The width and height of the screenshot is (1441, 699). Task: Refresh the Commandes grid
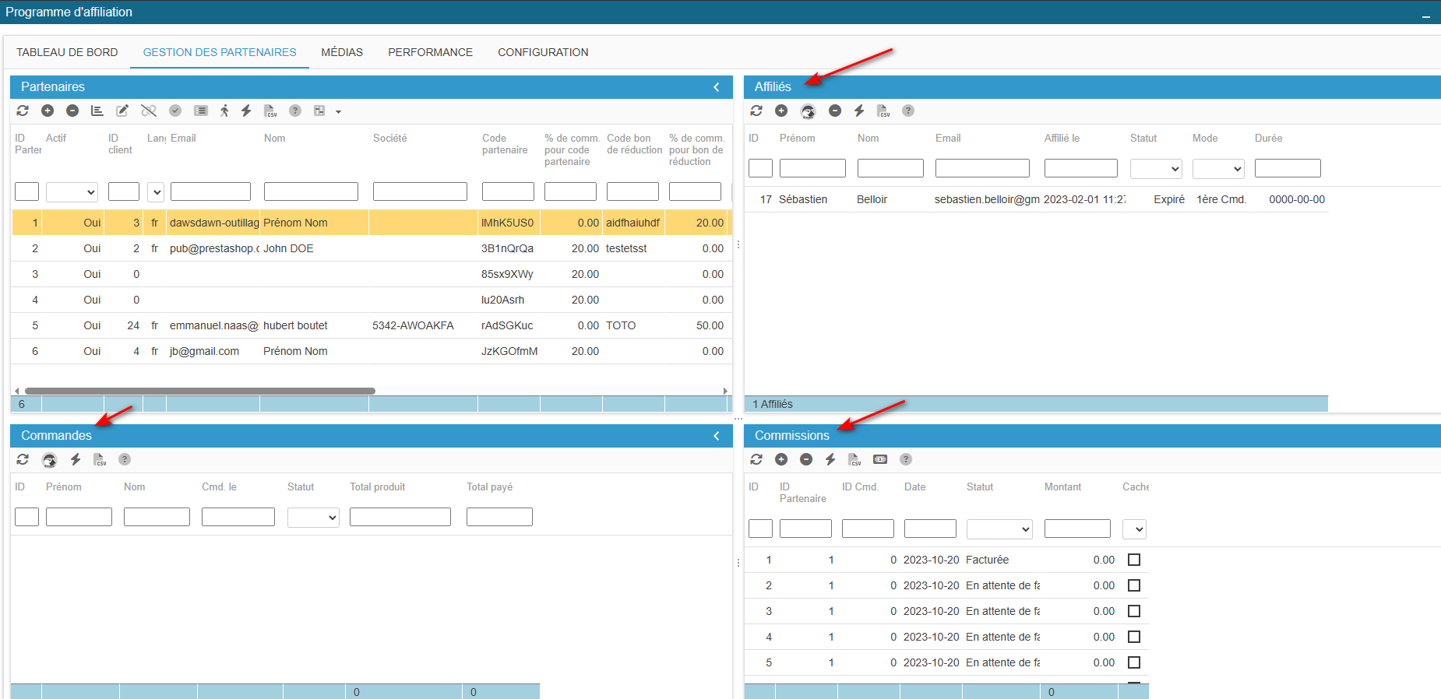(23, 459)
